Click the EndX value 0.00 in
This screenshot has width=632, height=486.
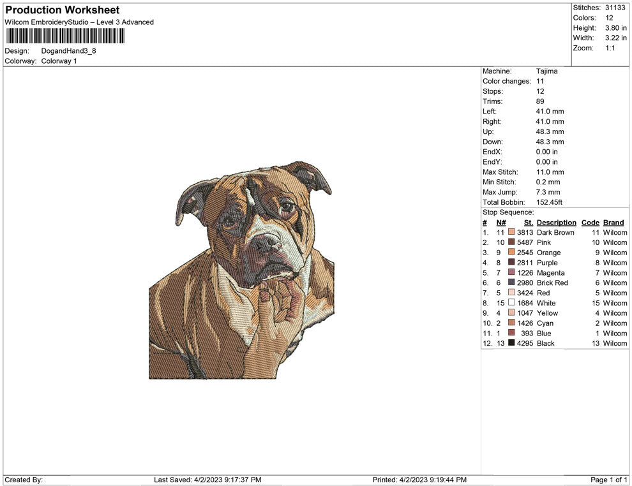(x=546, y=152)
